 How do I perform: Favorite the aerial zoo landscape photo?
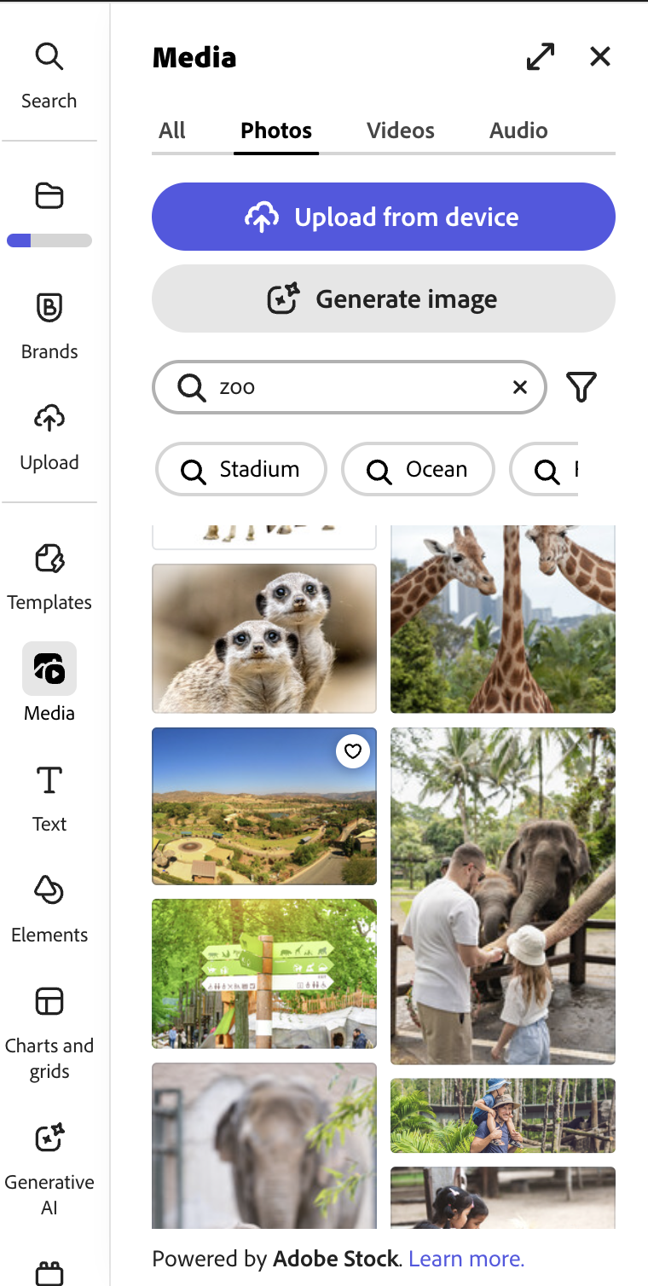[x=353, y=751]
